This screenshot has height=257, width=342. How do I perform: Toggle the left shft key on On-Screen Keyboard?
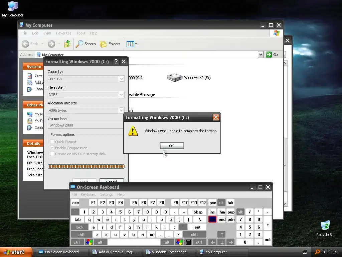tap(81, 235)
